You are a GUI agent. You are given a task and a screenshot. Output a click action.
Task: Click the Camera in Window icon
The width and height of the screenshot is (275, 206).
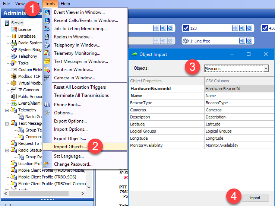click(x=47, y=78)
